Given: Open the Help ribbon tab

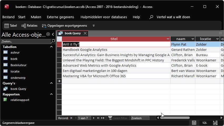Looking at the screenshot, I should [136, 17].
